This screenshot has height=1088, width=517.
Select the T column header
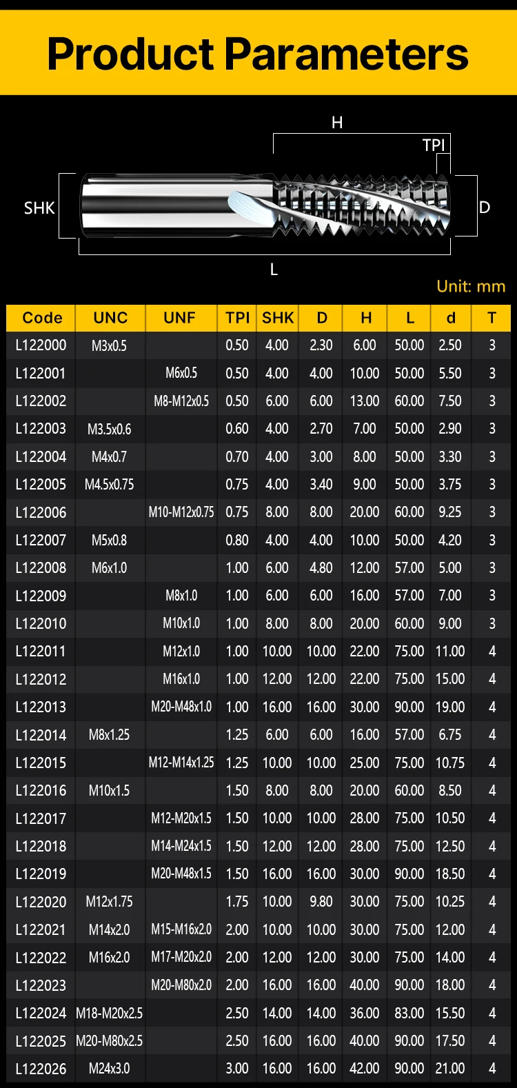click(x=491, y=318)
